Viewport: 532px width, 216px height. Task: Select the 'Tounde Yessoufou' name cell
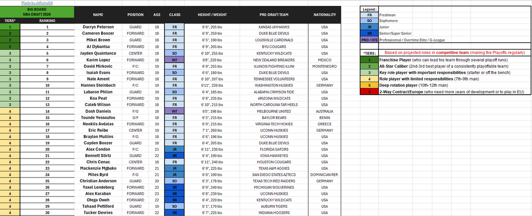98,118
